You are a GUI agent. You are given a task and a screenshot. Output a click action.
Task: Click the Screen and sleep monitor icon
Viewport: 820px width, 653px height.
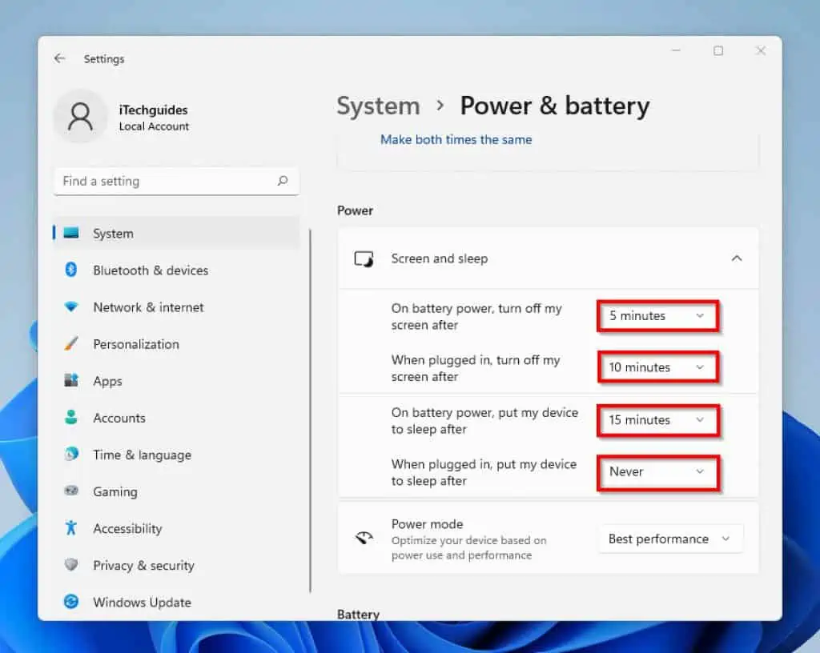(x=364, y=258)
